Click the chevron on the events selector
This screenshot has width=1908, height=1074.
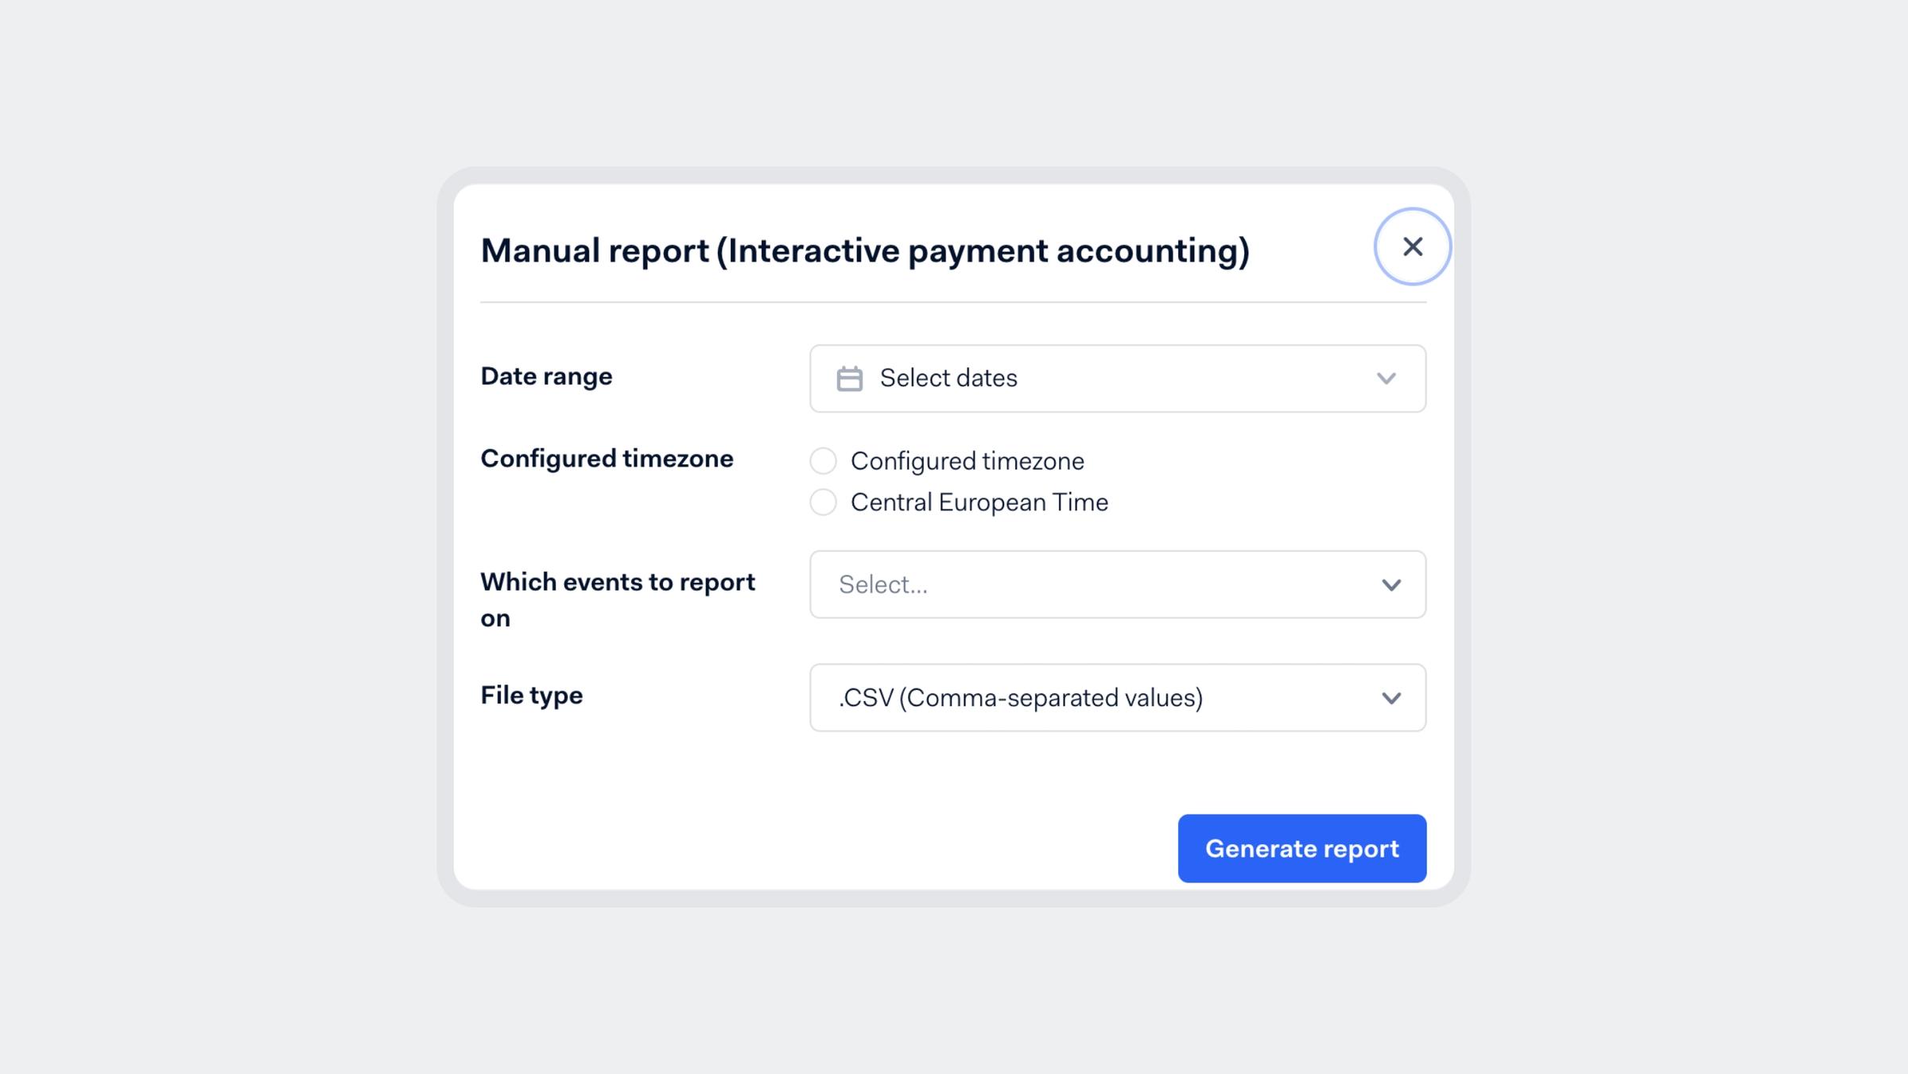tap(1391, 585)
